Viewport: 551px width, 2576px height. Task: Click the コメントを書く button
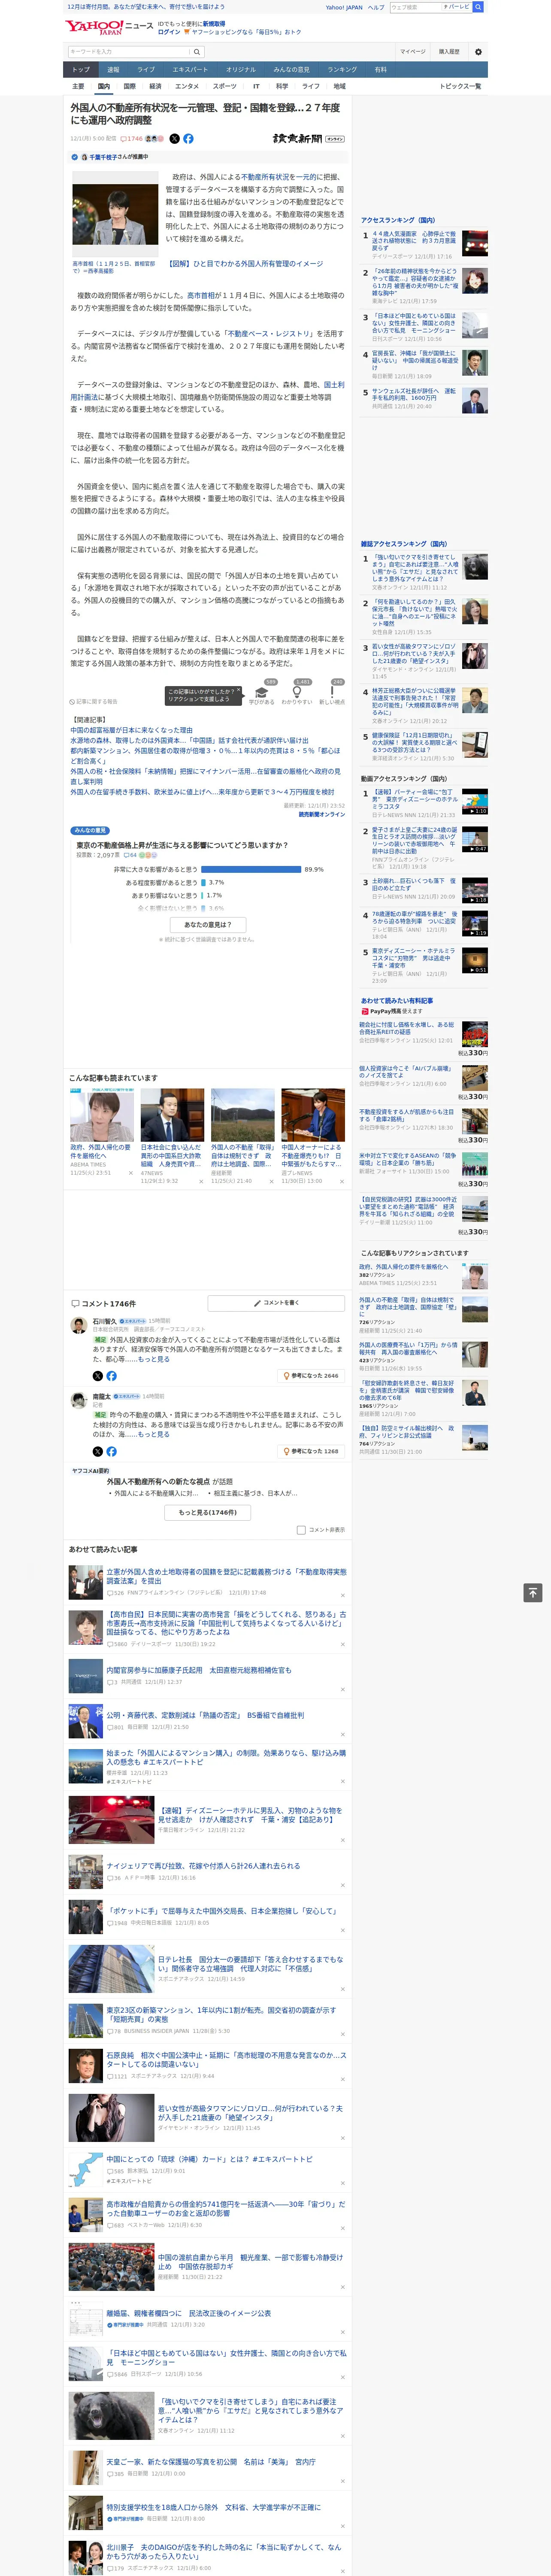point(276,1303)
